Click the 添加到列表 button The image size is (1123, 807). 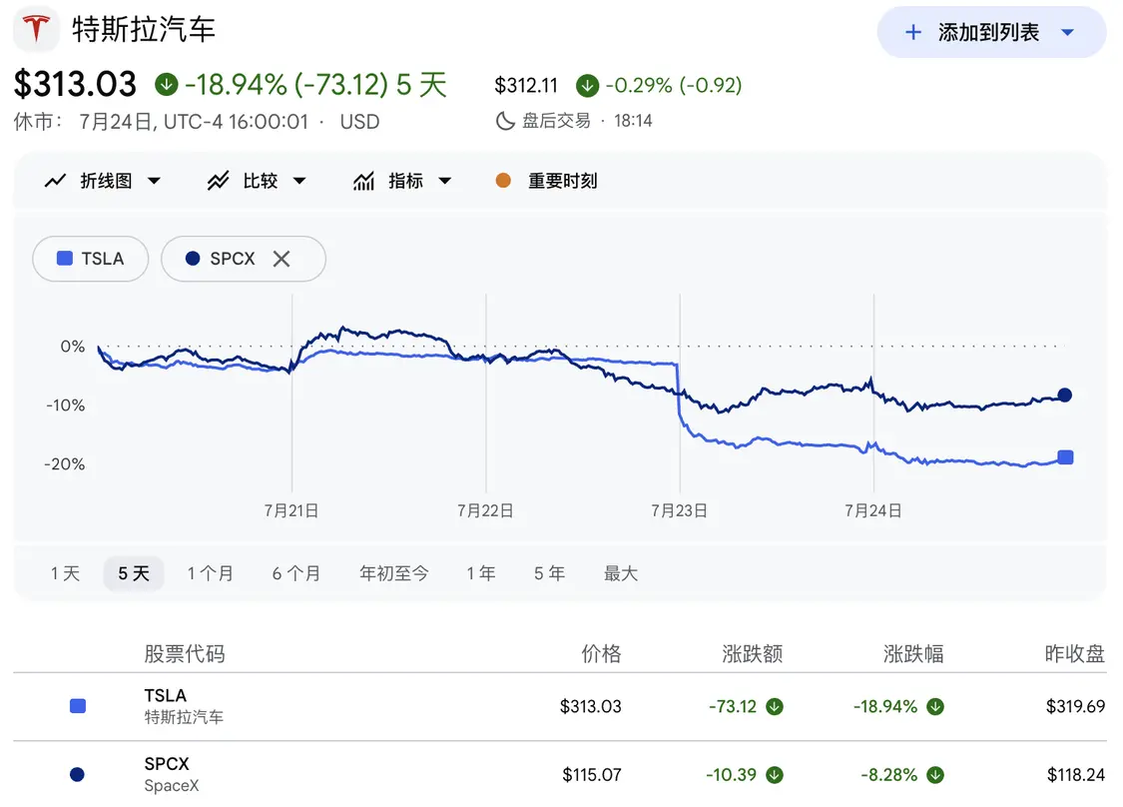[991, 32]
